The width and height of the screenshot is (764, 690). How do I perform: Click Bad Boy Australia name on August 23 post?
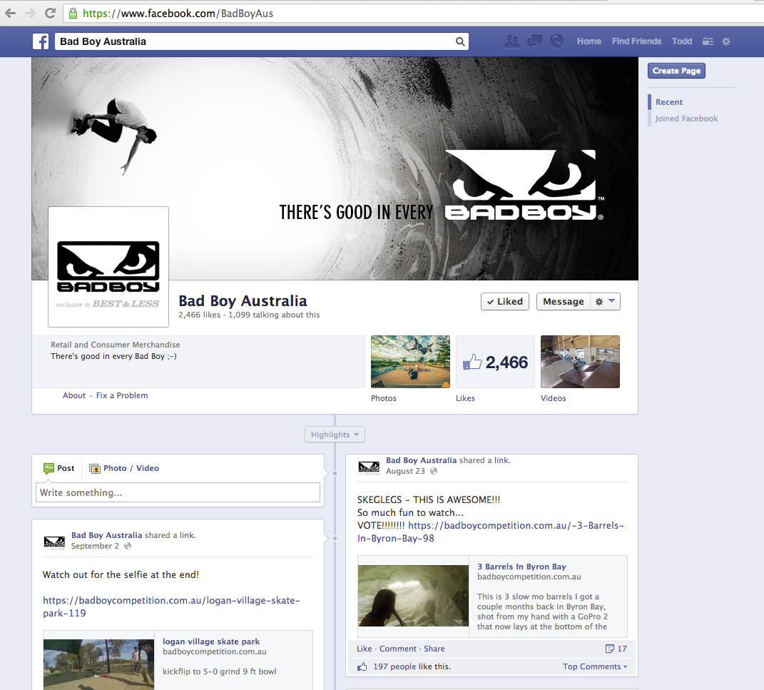coord(422,460)
